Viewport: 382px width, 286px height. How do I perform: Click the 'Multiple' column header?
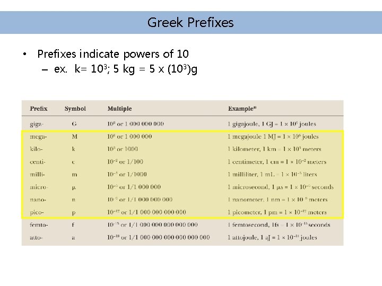click(x=119, y=109)
